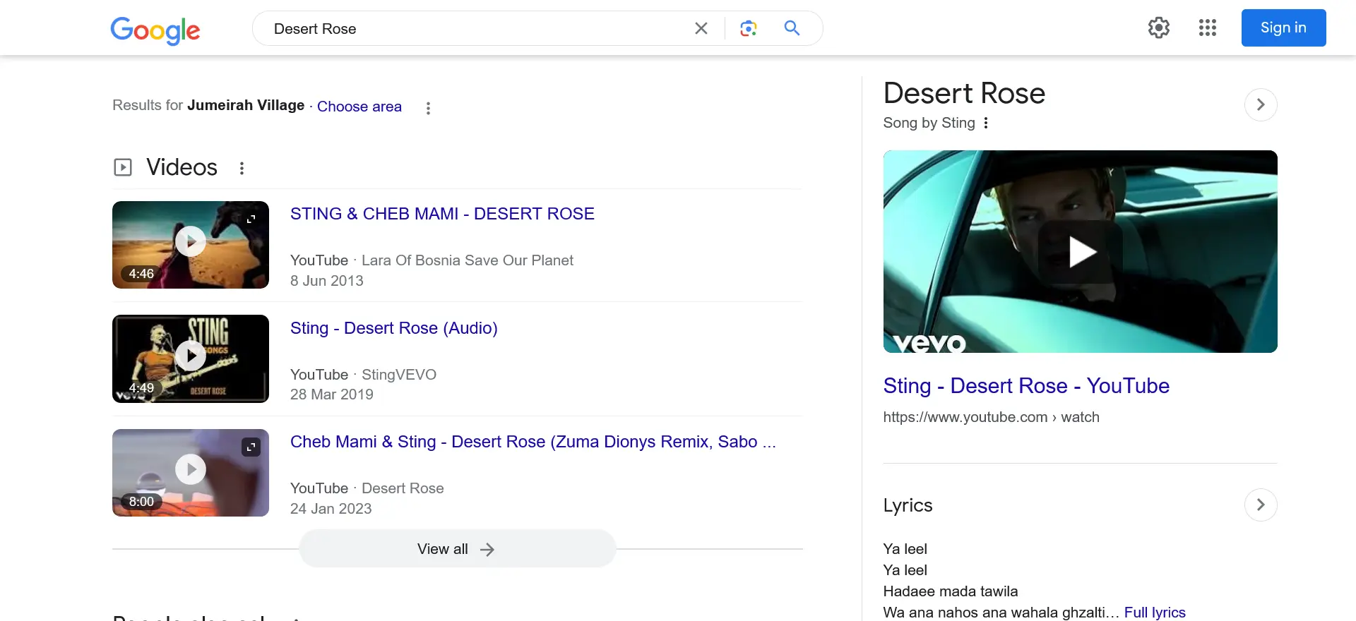Play the Sting Desert Rose Audio thumbnail
Screen dimensions: 1356x621
click(191, 358)
